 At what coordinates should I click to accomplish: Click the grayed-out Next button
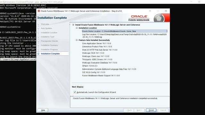pyautogui.click(x=139, y=110)
